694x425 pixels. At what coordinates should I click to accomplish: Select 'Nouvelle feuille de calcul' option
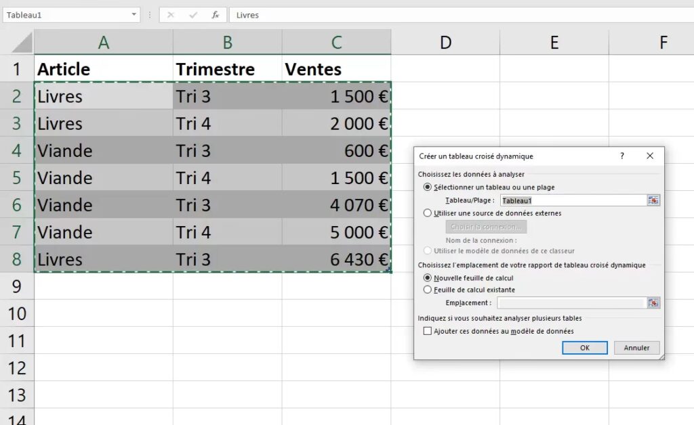[x=428, y=278]
